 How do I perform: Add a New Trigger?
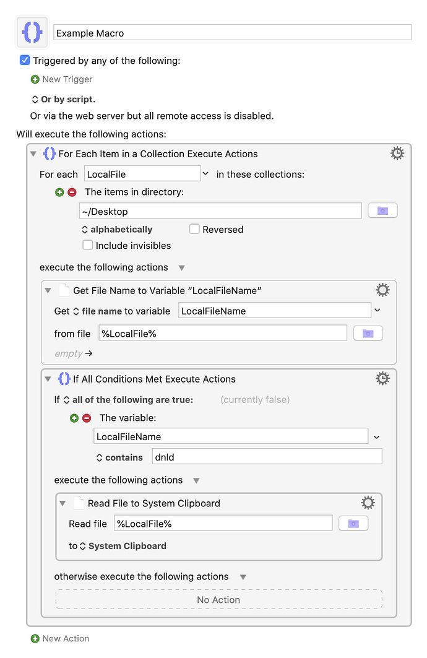click(x=62, y=79)
